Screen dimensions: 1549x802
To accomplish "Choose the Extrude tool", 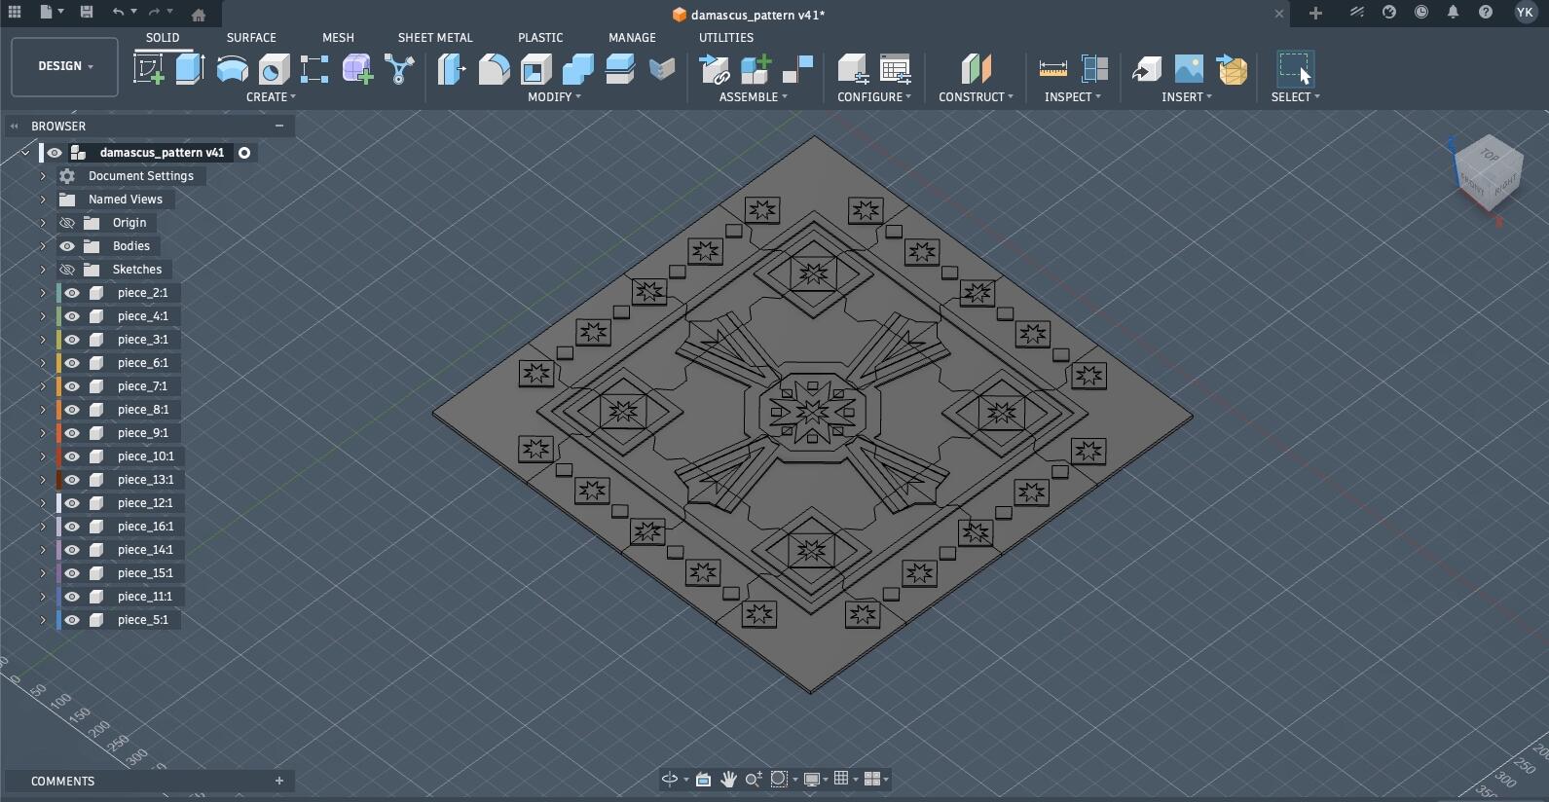I will coord(190,69).
